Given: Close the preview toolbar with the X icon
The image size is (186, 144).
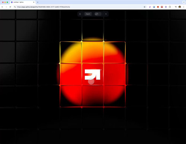Looking at the screenshot, I should (x=106, y=14).
